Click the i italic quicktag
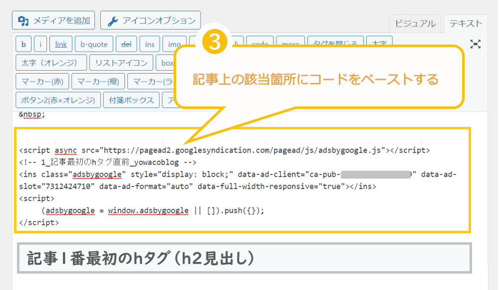 coord(40,44)
